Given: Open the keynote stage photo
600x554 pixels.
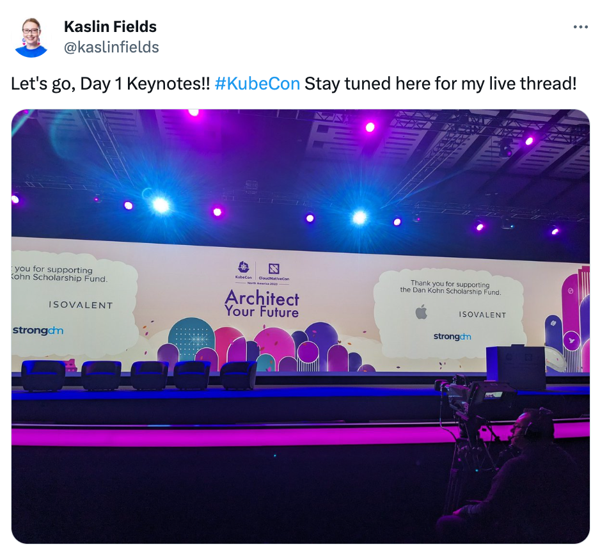Looking at the screenshot, I should pos(301,326).
